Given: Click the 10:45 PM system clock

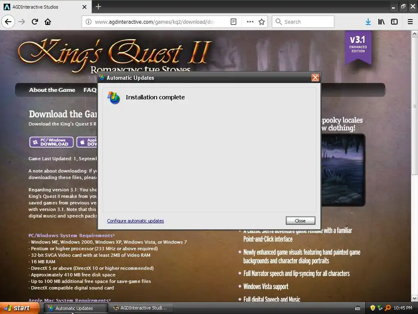Looking at the screenshot, I should 403,308.
